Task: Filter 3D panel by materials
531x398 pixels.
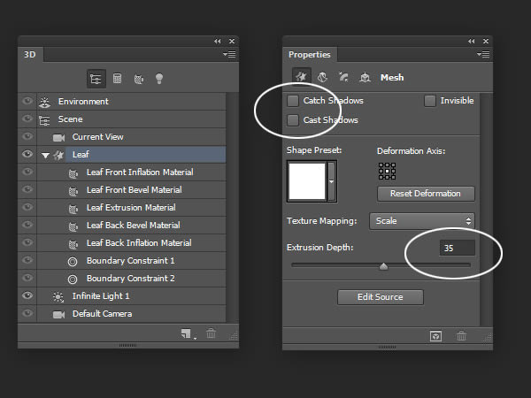Action: (139, 80)
